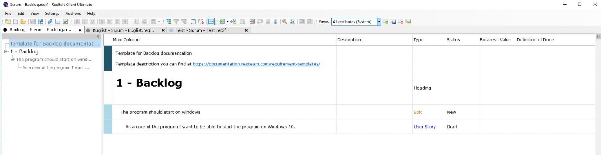Click the red arrow table export icon
Viewport: 601px width, 155px height.
[252, 21]
